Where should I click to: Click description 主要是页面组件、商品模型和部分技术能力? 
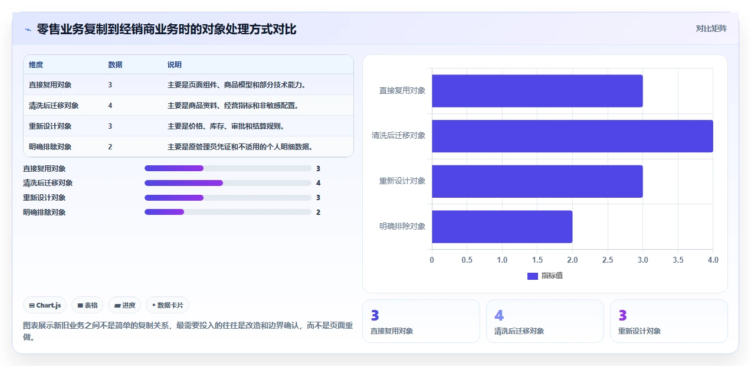[x=237, y=85]
